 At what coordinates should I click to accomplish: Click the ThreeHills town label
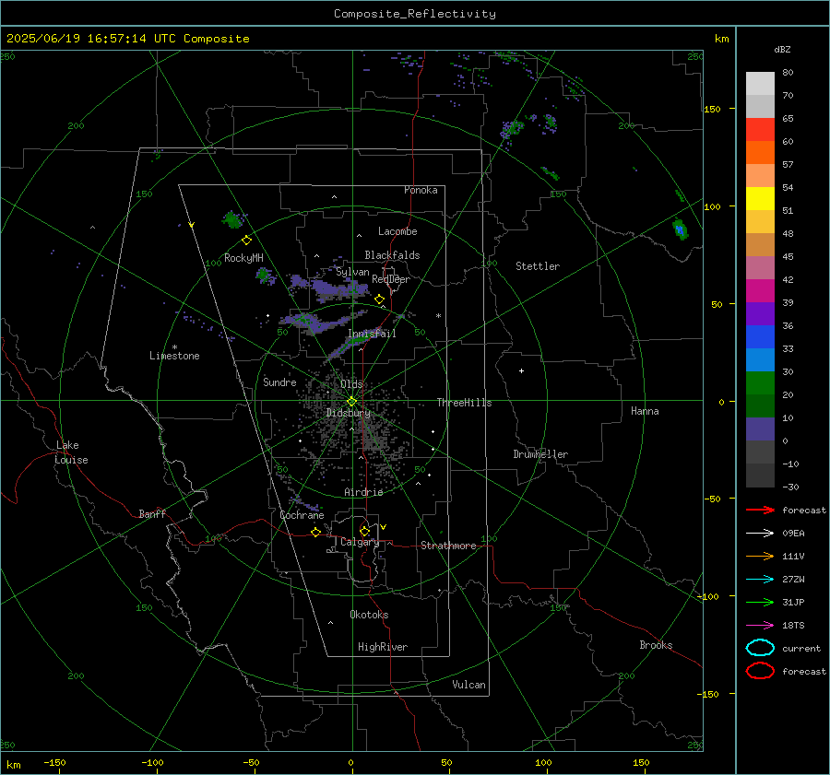tap(464, 403)
